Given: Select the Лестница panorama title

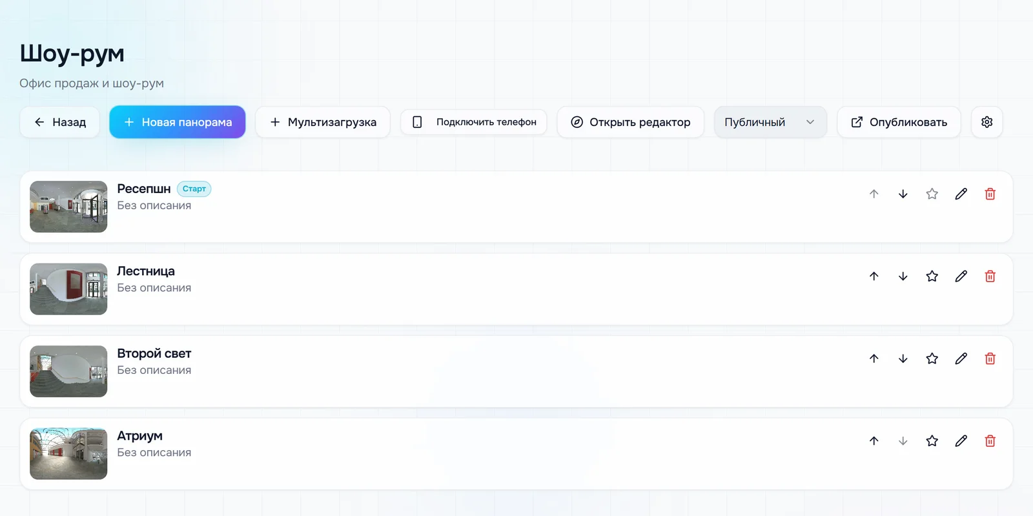Looking at the screenshot, I should click(146, 271).
